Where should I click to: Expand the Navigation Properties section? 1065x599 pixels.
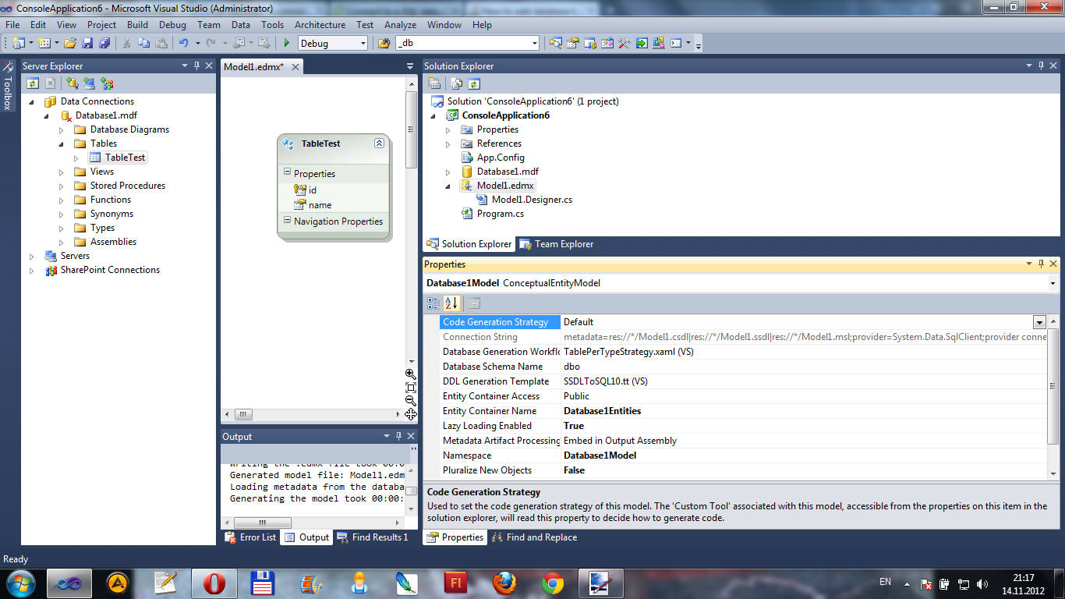[286, 222]
